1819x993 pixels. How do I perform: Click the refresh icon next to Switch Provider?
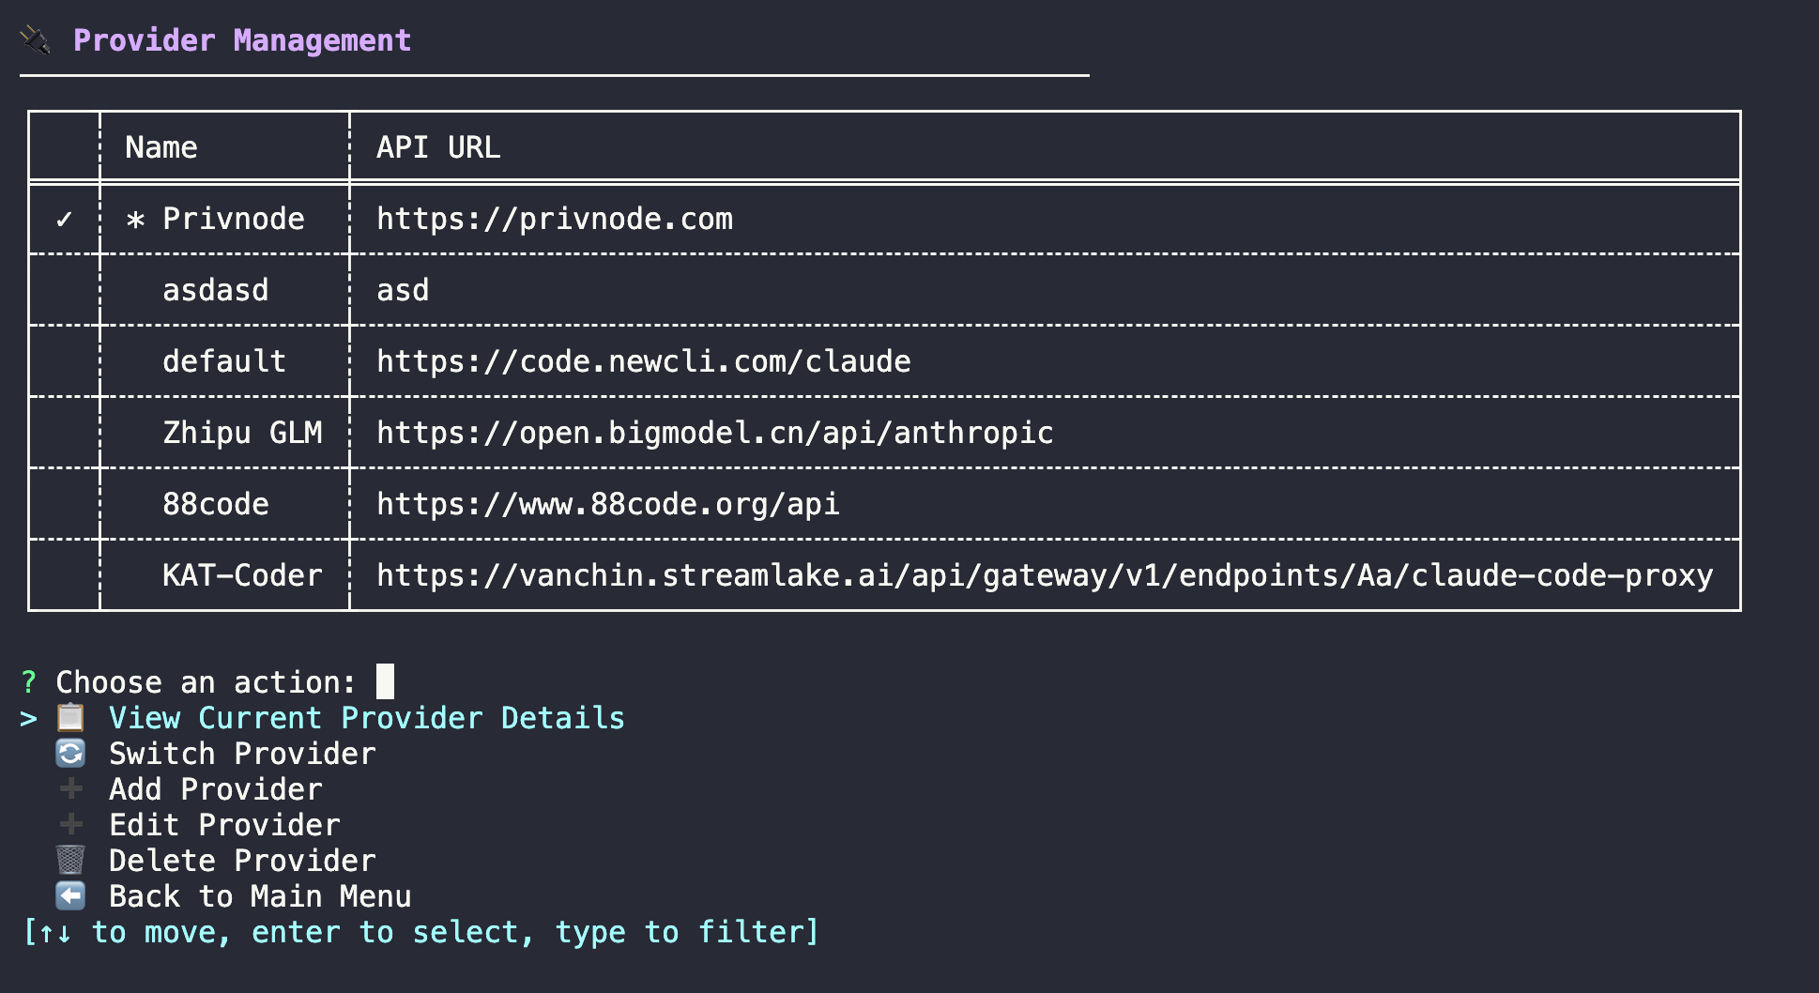[69, 753]
